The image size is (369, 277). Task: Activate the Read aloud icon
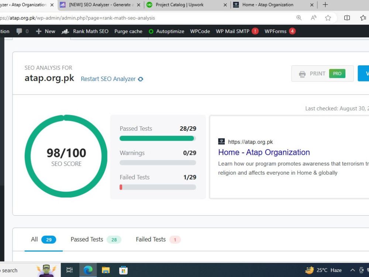313,18
